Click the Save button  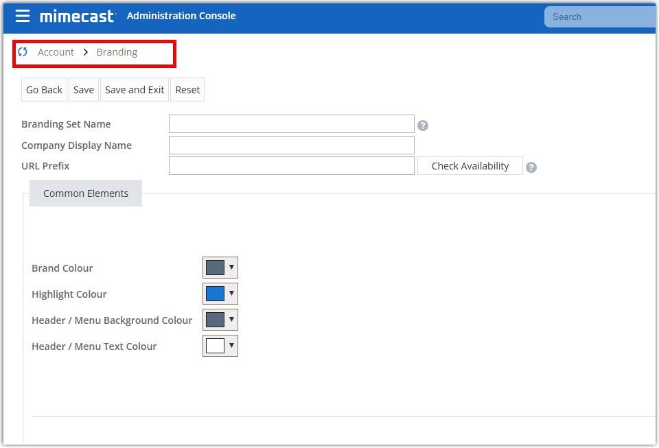click(x=84, y=90)
